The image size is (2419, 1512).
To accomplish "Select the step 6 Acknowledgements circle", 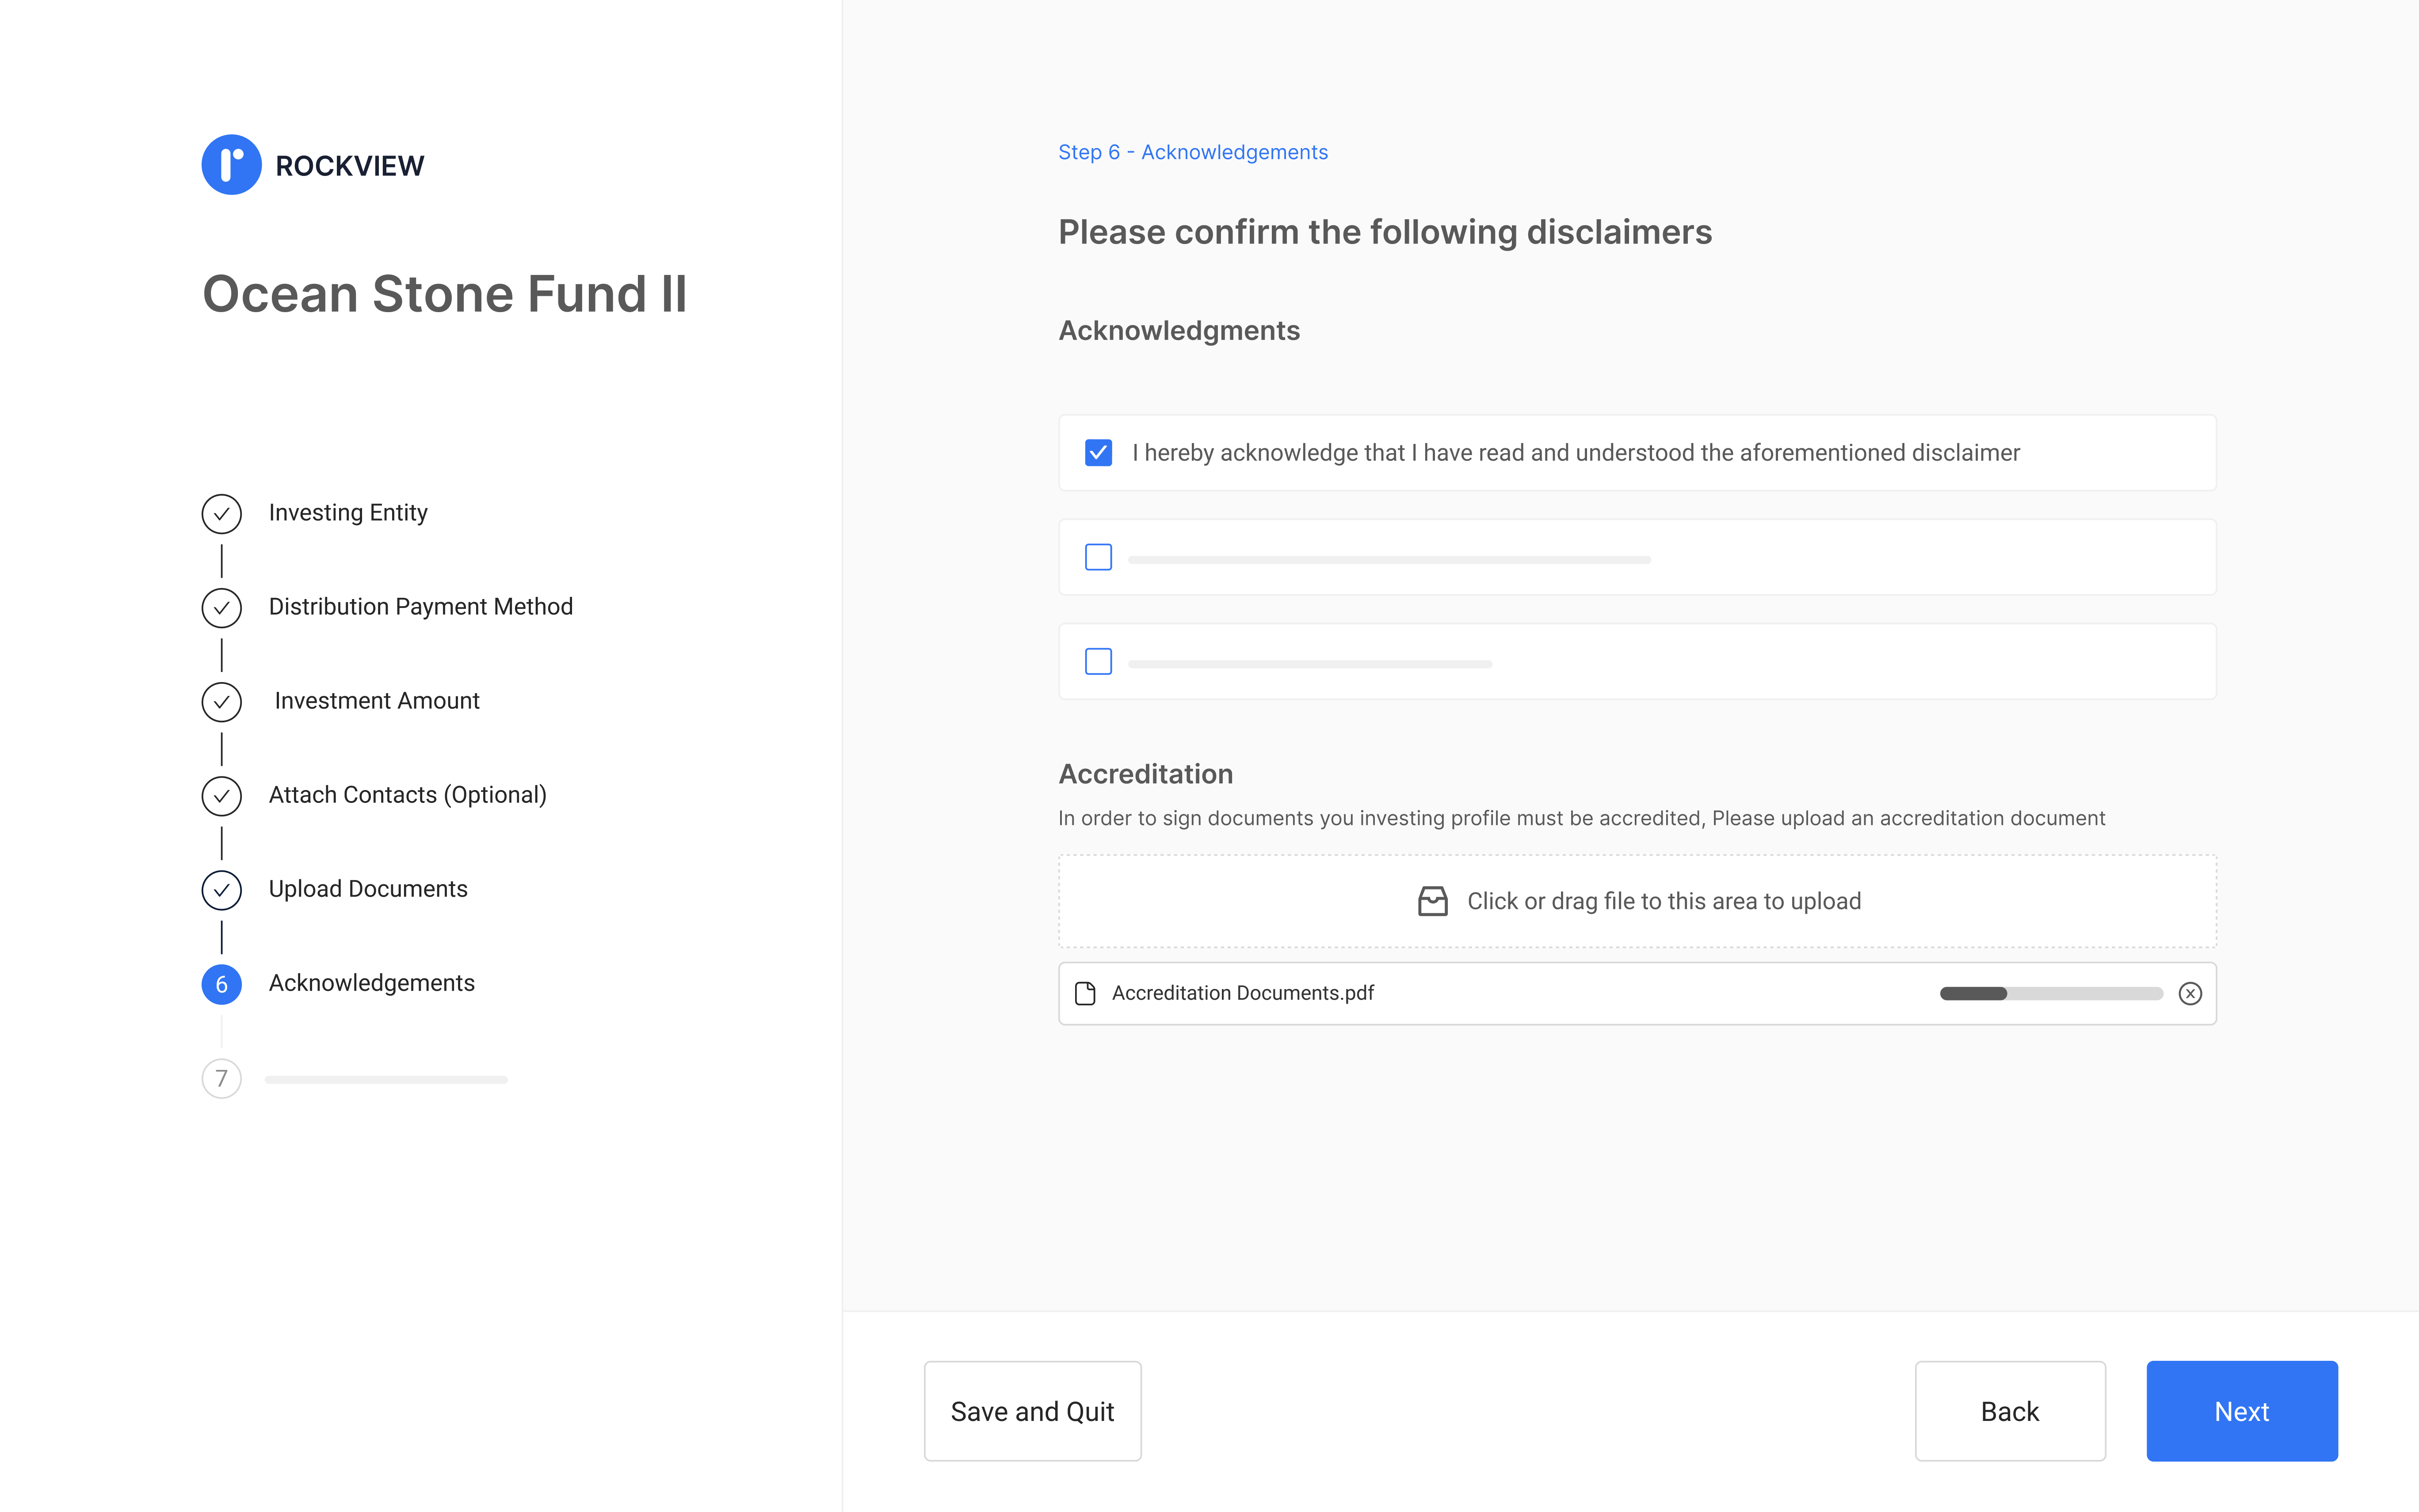I will point(222,984).
